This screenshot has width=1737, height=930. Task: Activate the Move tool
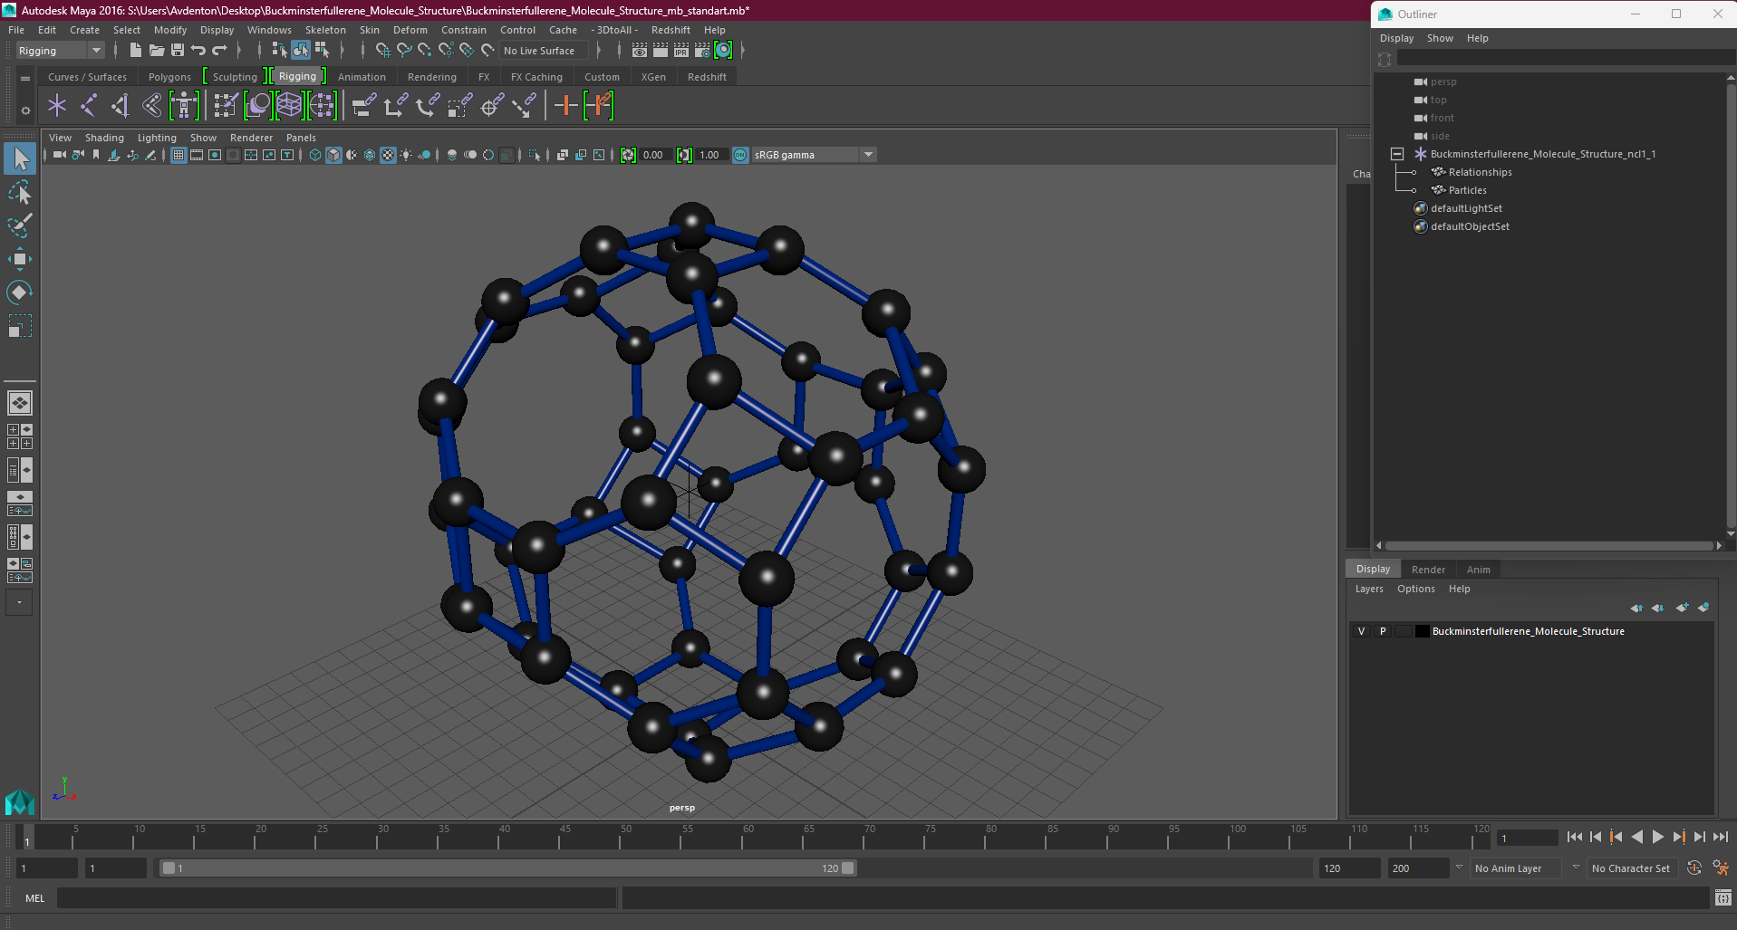click(x=19, y=259)
